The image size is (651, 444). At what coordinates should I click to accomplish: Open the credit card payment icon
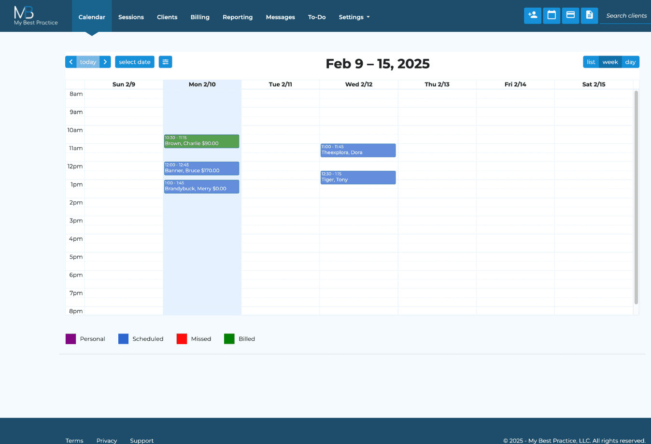point(570,15)
